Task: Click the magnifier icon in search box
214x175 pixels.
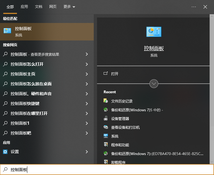Action: (x=5, y=170)
